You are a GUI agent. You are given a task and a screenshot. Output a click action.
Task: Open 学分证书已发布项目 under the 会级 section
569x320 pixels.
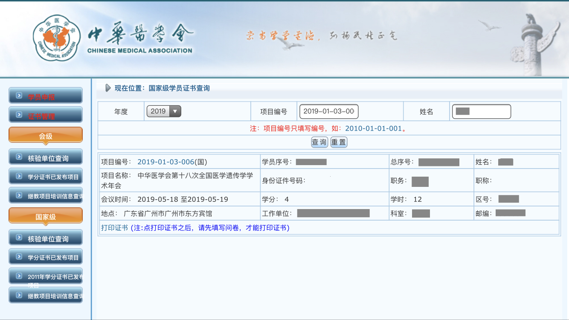pos(53,177)
